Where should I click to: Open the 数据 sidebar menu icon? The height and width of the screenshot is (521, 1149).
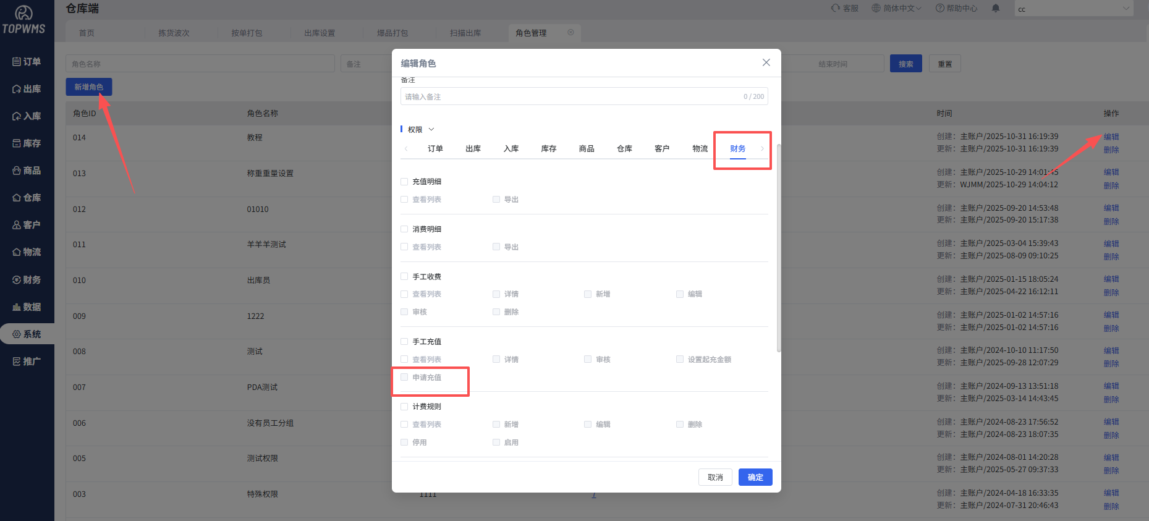coord(17,307)
